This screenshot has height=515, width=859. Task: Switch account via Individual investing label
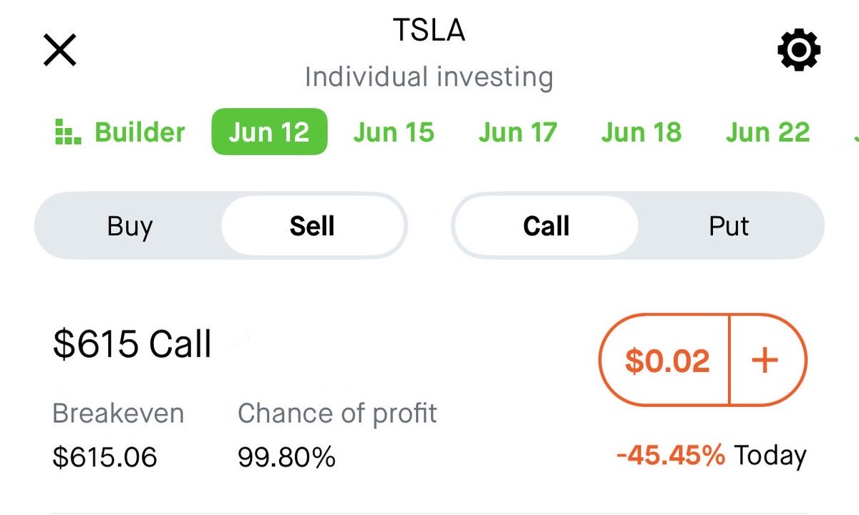coord(429,77)
